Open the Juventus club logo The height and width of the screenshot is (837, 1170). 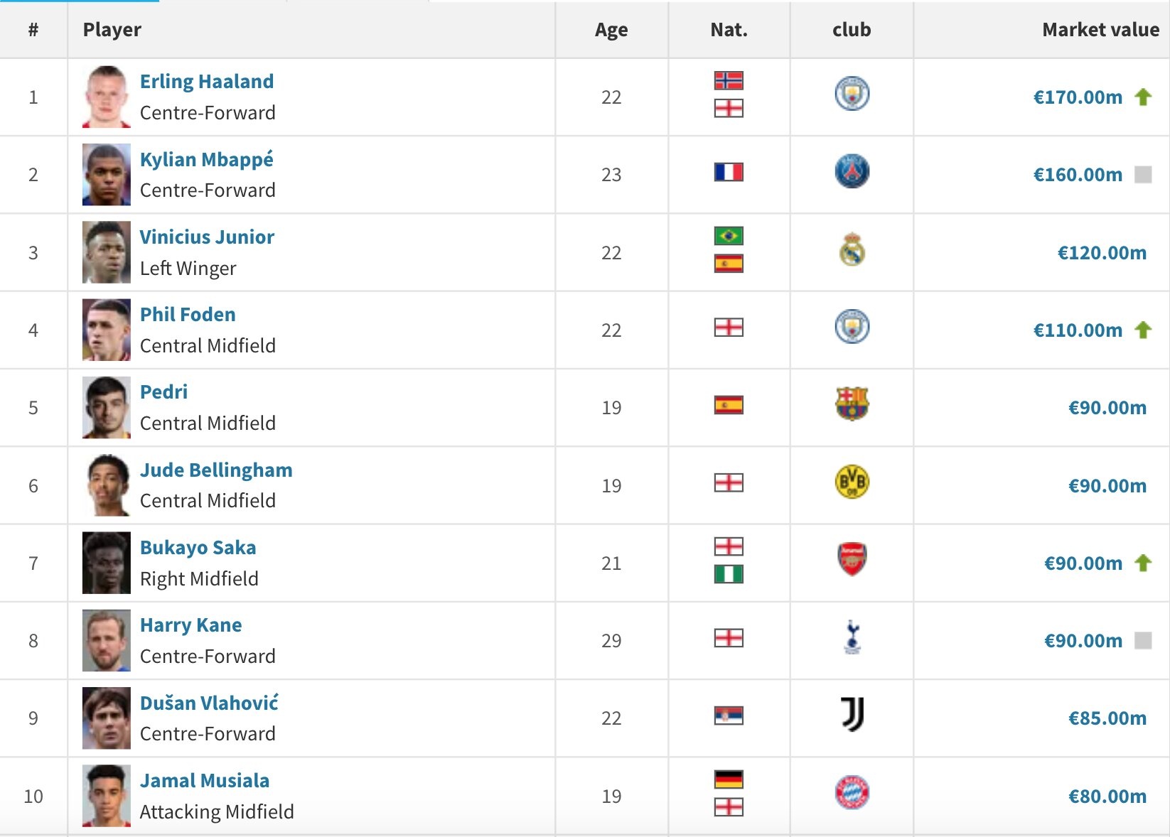point(852,715)
